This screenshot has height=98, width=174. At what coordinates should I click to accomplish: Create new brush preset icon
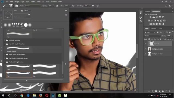(x=66, y=15)
